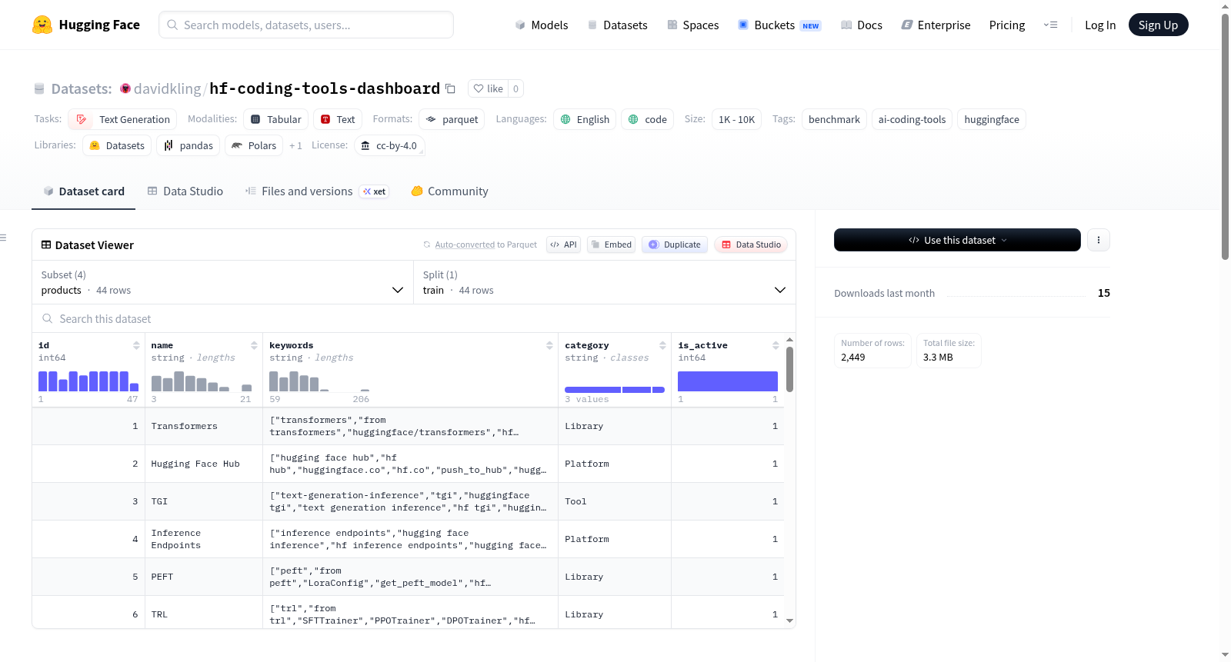Click the davidkling user avatar icon
1231x662 pixels.
pyautogui.click(x=125, y=88)
